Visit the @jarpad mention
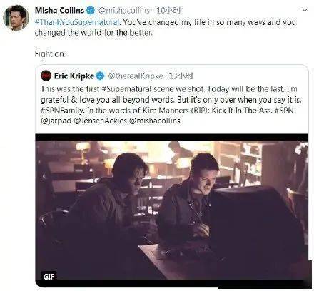314x291 pixels. 56,121
